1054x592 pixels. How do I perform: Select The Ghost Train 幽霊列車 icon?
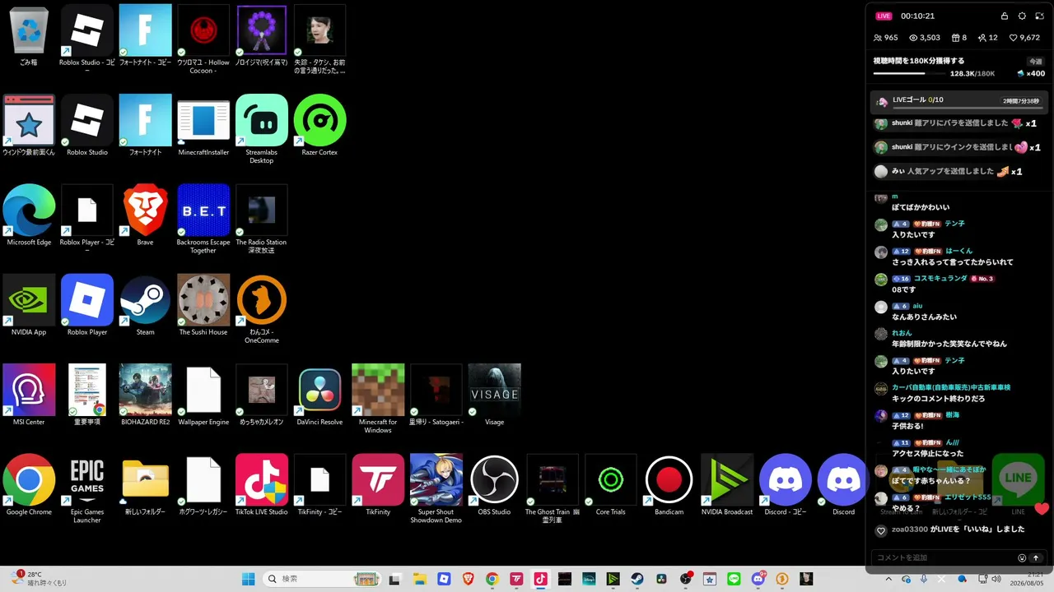[553, 489]
